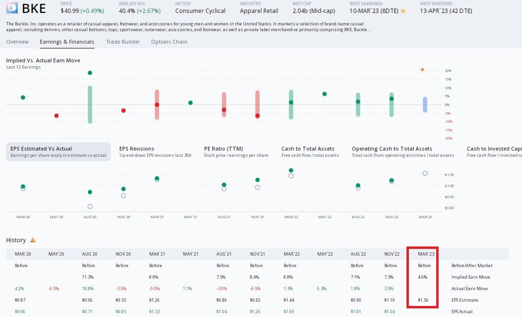Screen dimensions: 522x317
Task: Click the 18.8% actual earn move cell
Action: point(88,289)
